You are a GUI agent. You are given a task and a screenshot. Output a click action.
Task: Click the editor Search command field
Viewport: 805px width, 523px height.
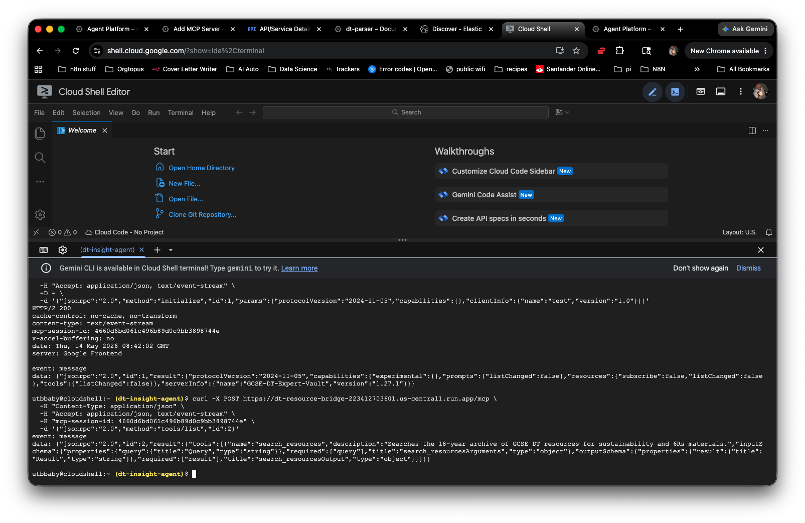pos(406,112)
